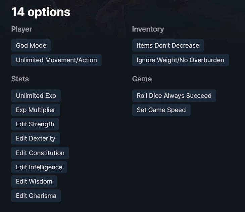Select Edit Intelligence
Viewport: 245px width, 212px height.
click(x=39, y=167)
